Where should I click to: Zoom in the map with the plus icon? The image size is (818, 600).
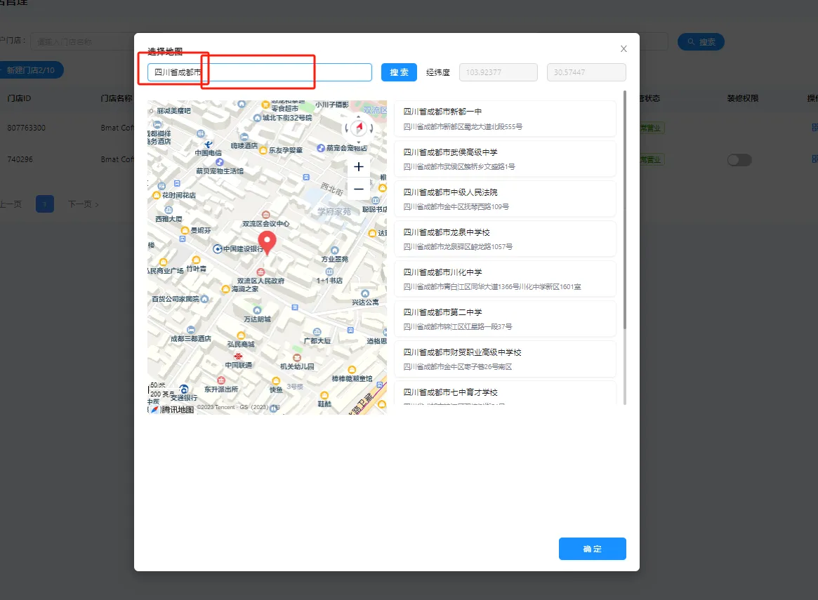coord(358,166)
